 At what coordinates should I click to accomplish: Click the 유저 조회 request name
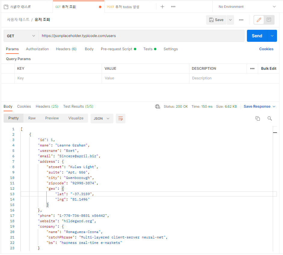(x=42, y=20)
